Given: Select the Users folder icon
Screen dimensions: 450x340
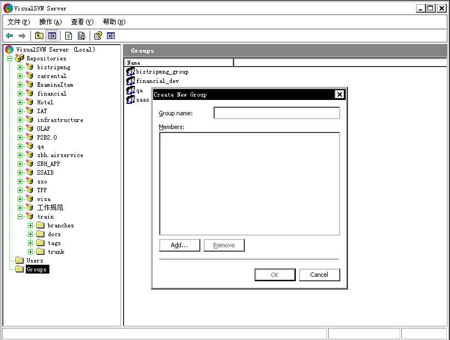Looking at the screenshot, I should [20, 260].
